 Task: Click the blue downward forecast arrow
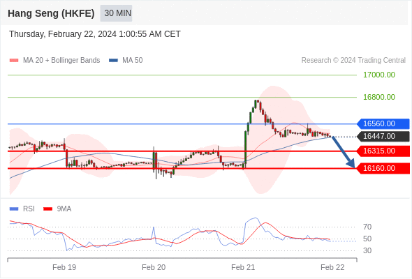pos(344,152)
